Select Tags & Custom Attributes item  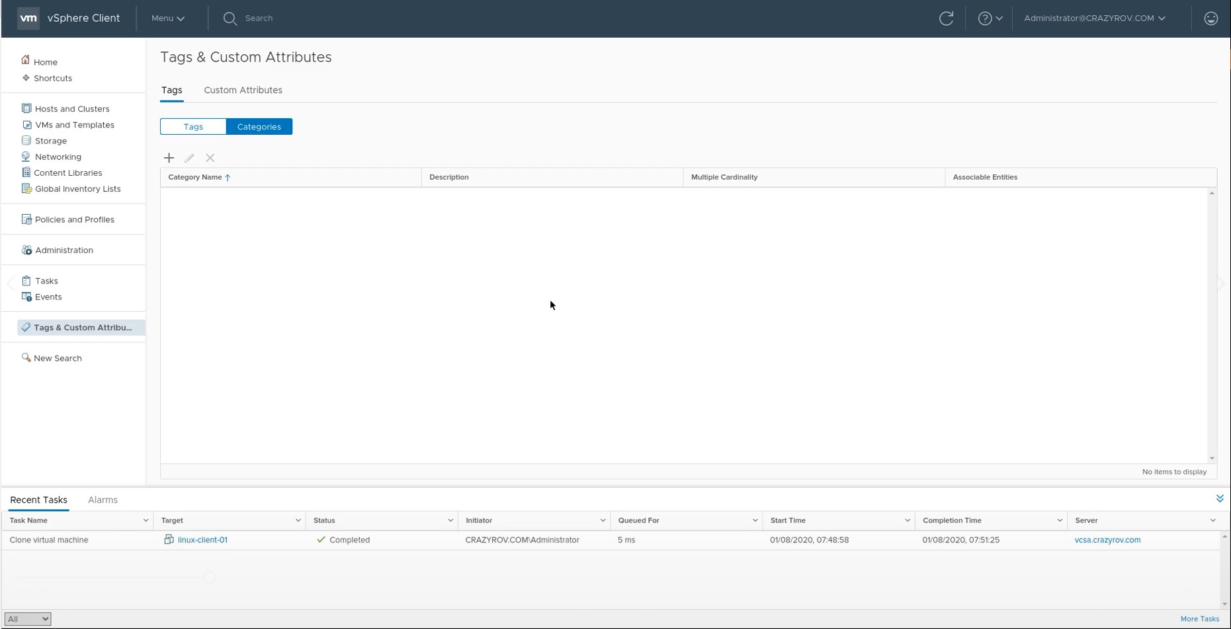coord(81,327)
